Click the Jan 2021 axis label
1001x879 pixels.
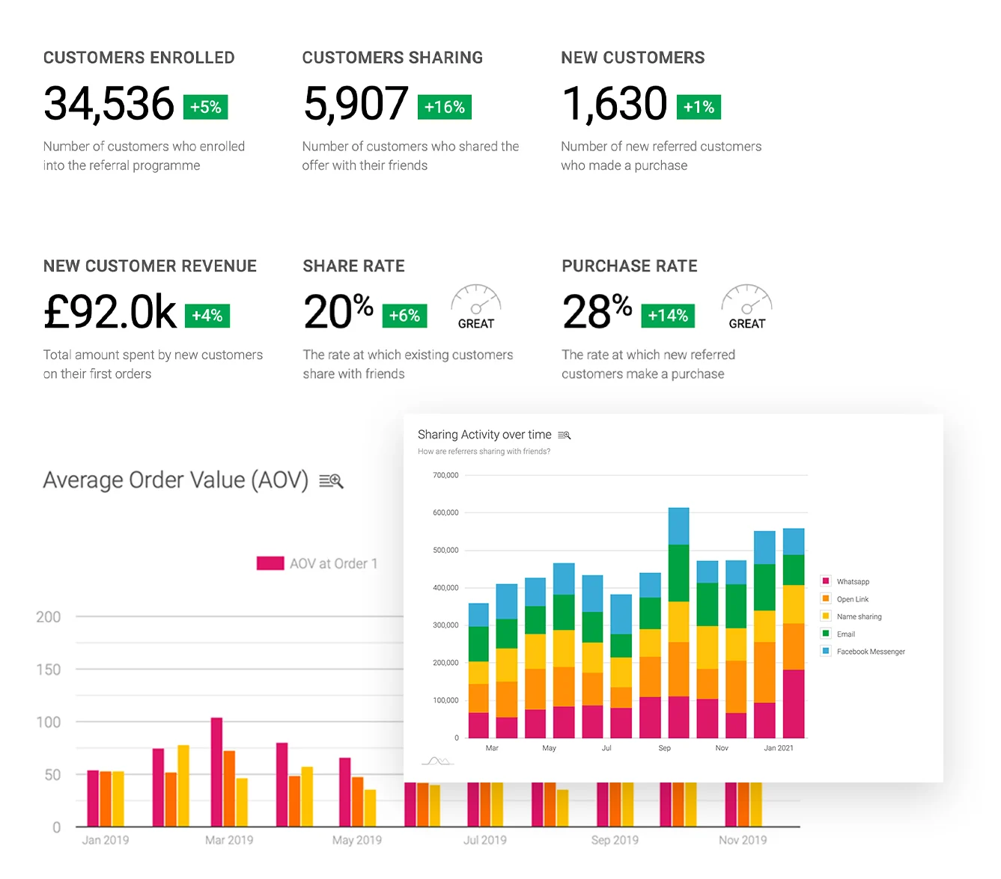[779, 748]
